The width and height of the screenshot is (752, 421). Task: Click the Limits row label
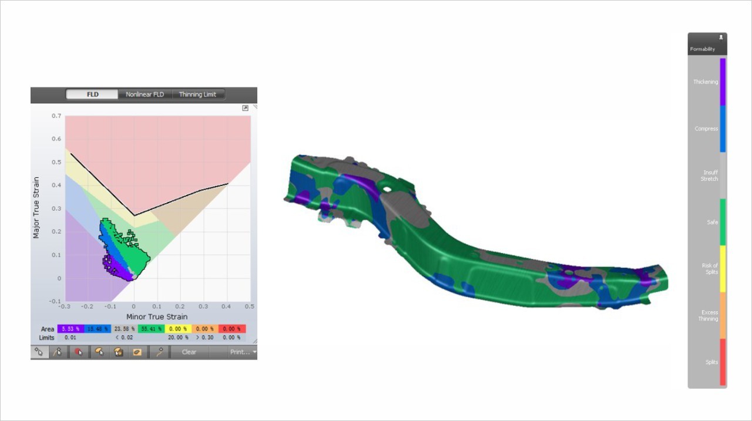[47, 338]
